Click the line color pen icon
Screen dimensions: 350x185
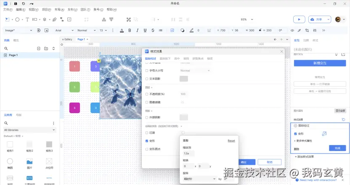(x=191, y=30)
